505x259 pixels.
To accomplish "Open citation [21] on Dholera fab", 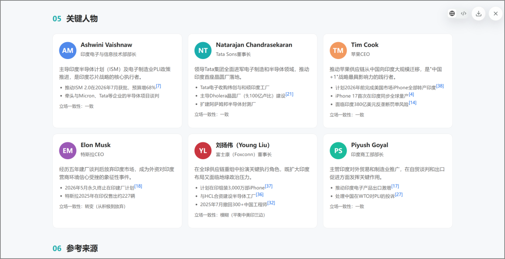I will (x=289, y=94).
